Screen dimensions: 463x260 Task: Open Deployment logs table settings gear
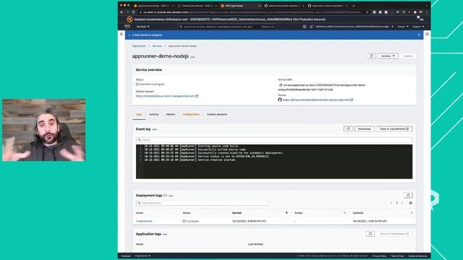[410, 203]
